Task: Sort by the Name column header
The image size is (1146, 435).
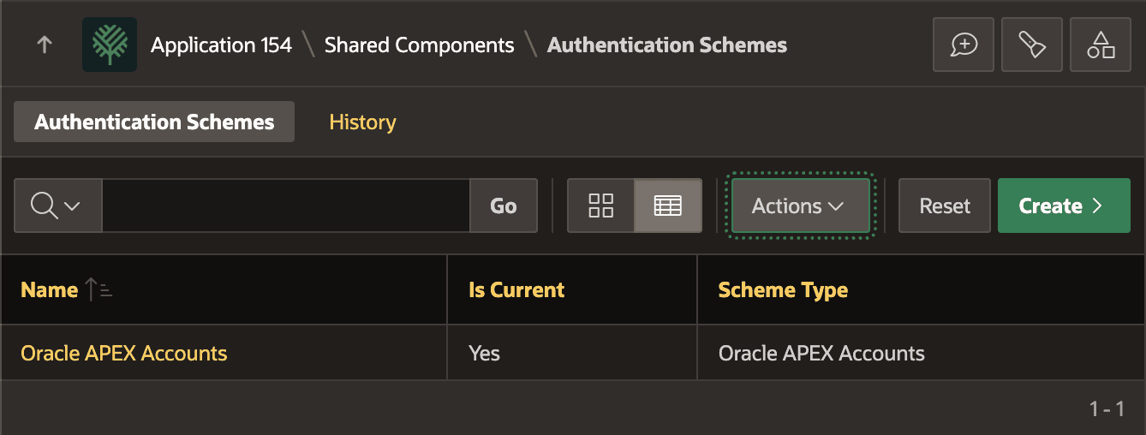Action: (x=49, y=289)
